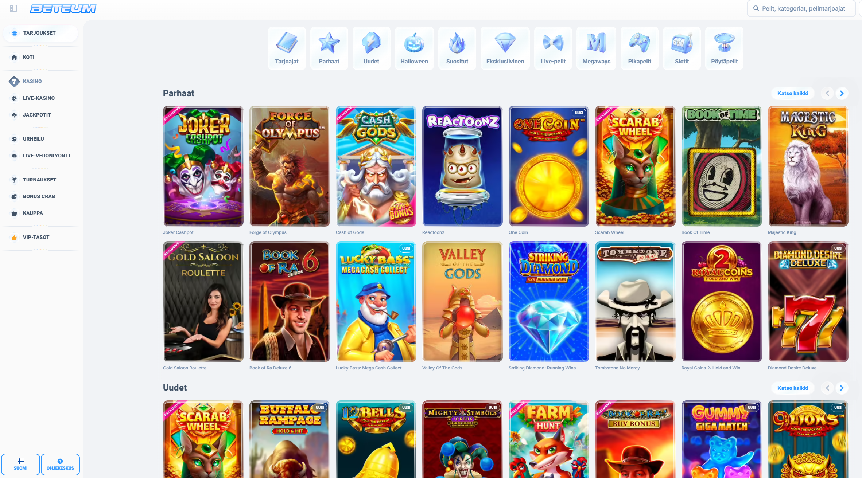Image resolution: width=862 pixels, height=478 pixels.
Task: Open the Mighty Symbols Jokers thumbnail
Action: click(x=462, y=439)
